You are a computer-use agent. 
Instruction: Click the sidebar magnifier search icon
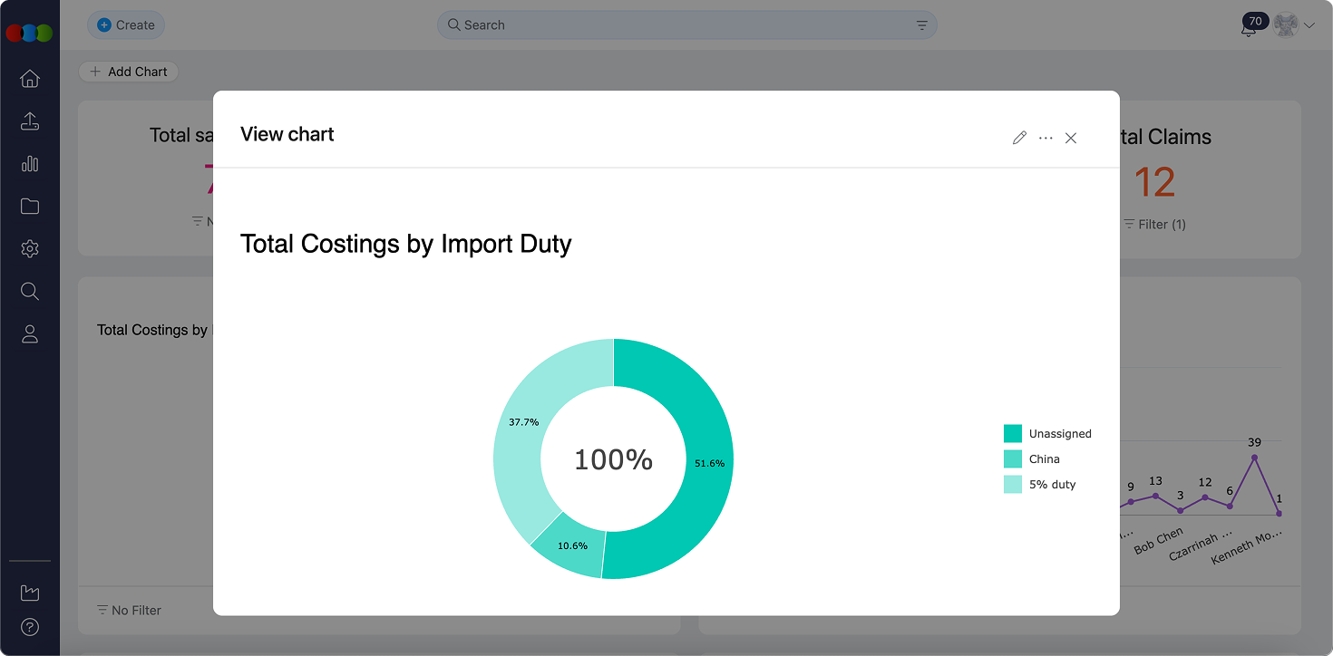click(x=30, y=291)
